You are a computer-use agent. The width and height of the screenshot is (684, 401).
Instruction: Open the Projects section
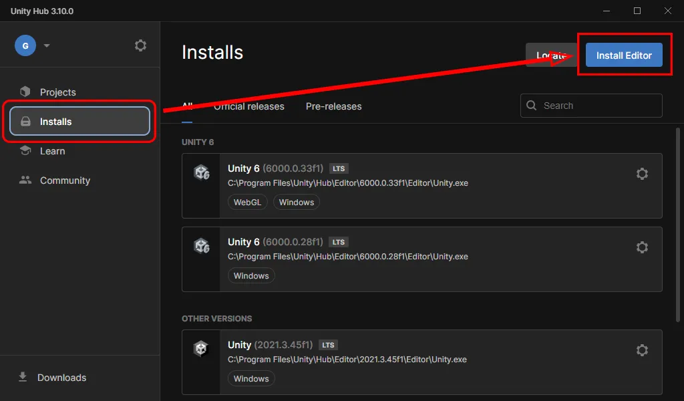pyautogui.click(x=57, y=92)
